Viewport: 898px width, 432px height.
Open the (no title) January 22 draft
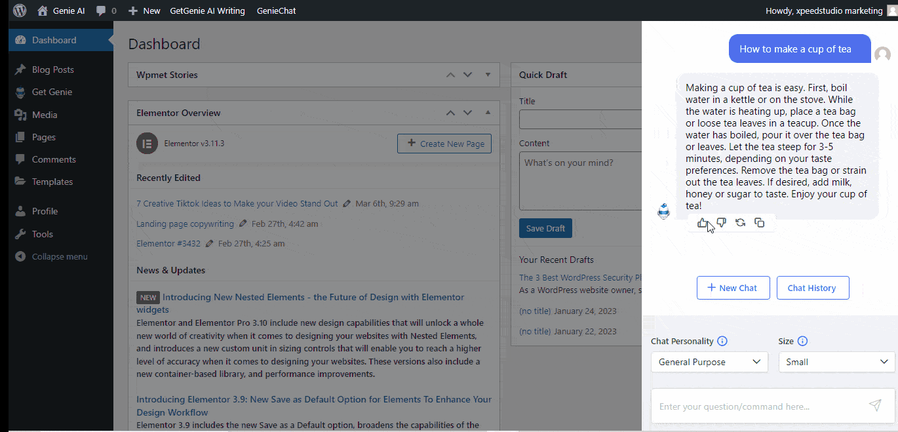[x=535, y=331]
